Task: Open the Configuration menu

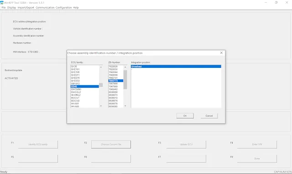Action: (x=63, y=8)
